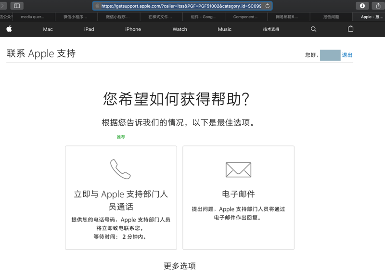The image size is (385, 274).
Task: Choose 立即与 Apple 支持部门人员通话 option
Action: [x=121, y=197]
